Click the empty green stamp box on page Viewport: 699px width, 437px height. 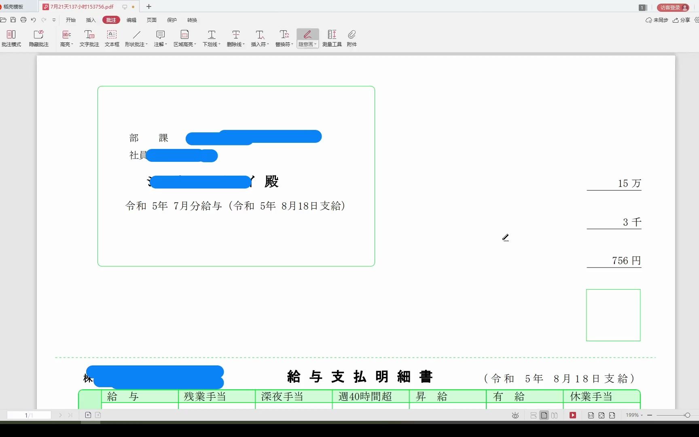point(613,315)
